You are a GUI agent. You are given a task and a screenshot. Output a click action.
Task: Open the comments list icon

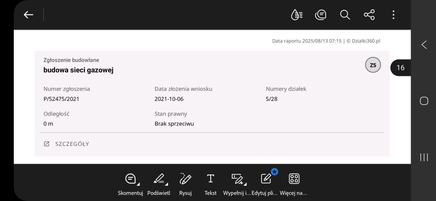coord(320,15)
